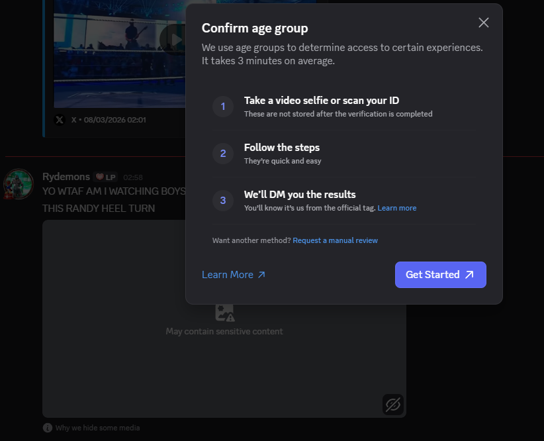Open the Learn More link at dialog bottom
Viewport: 544px width, 441px height.
pos(234,275)
